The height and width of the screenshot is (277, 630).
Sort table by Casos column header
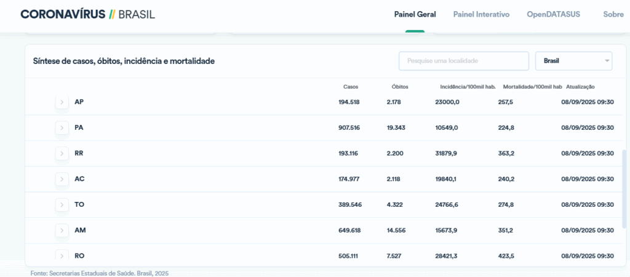point(351,87)
